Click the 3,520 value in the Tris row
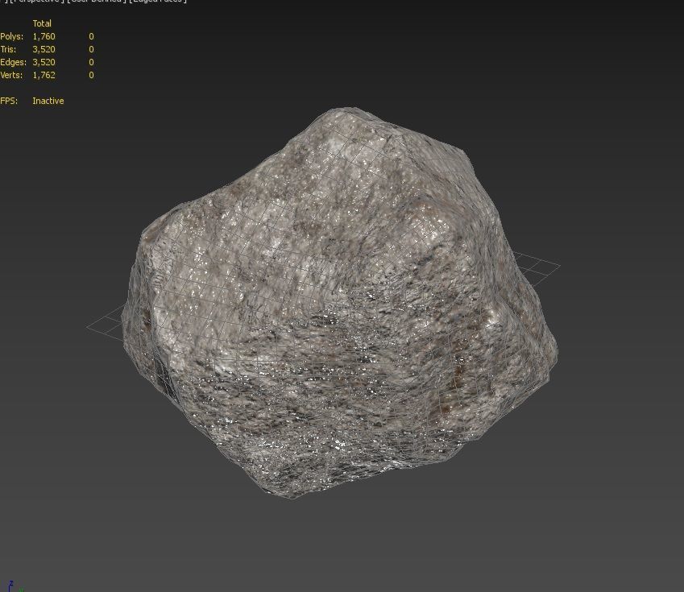This screenshot has height=592, width=684. pyautogui.click(x=44, y=49)
